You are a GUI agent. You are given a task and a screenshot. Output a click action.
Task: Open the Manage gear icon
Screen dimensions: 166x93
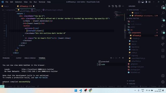(x=163, y=82)
